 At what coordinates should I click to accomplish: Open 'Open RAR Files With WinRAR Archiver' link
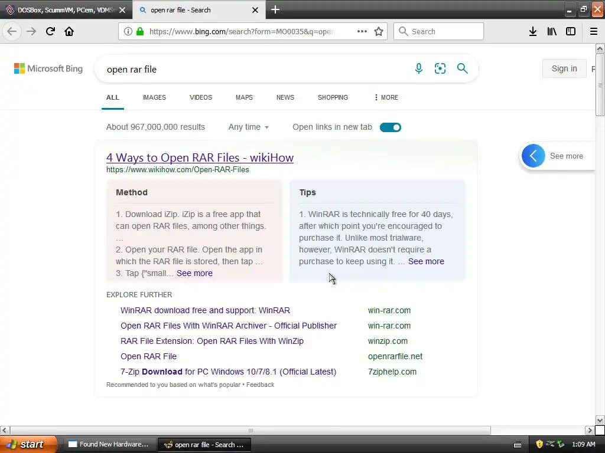[x=229, y=326]
